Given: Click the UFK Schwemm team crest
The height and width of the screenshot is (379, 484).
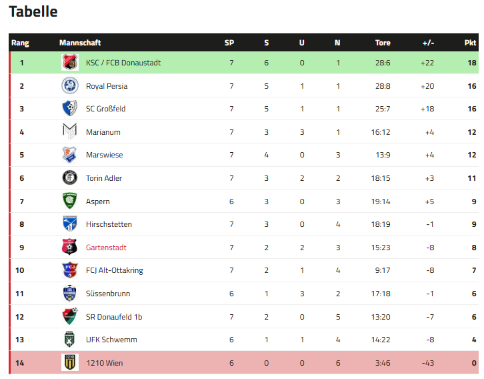Looking at the screenshot, I should tap(70, 340).
